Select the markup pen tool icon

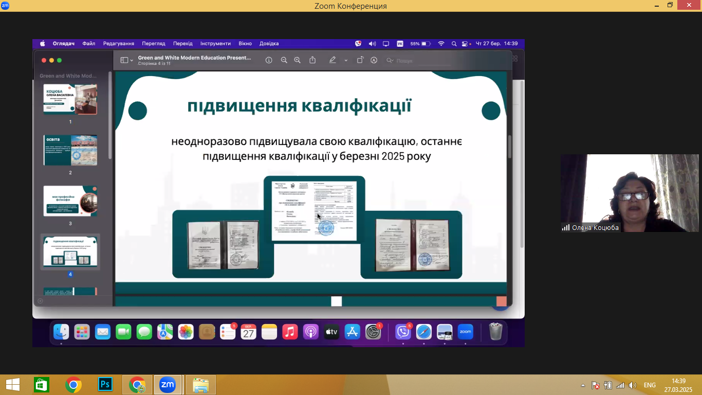[x=332, y=60]
